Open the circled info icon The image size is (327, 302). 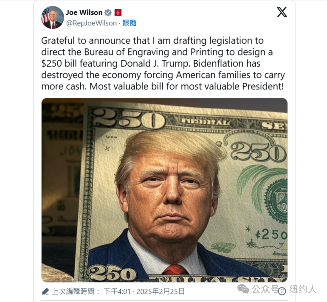(x=282, y=291)
